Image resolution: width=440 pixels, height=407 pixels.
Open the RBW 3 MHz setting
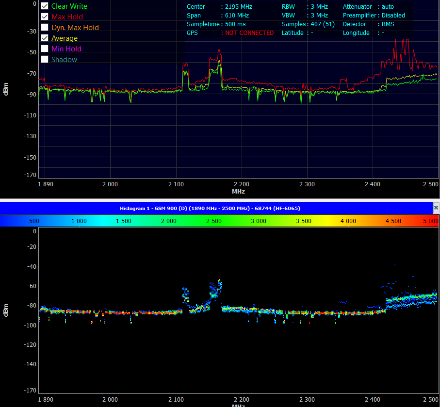(x=319, y=7)
